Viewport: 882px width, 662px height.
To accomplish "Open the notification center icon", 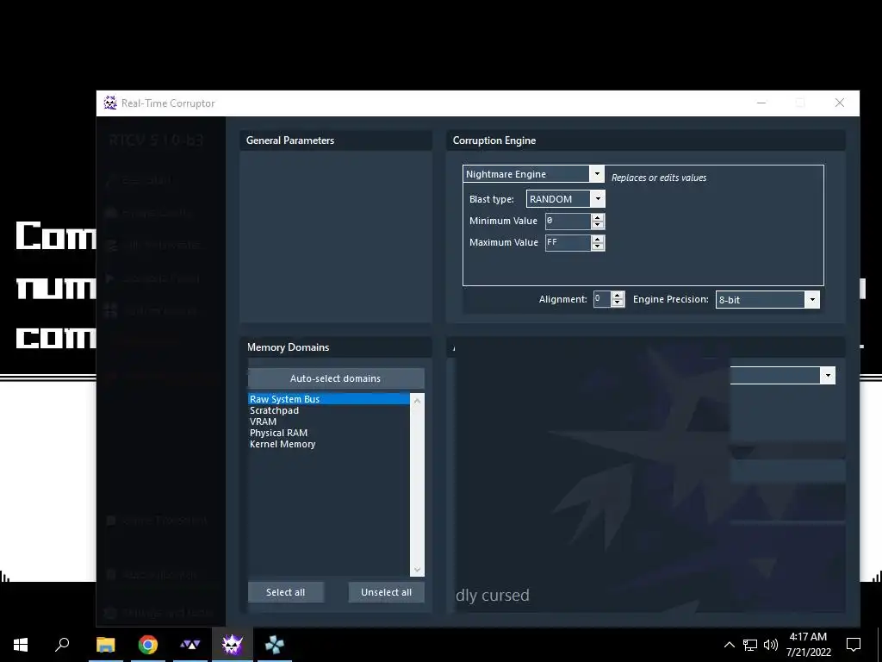I will (854, 645).
